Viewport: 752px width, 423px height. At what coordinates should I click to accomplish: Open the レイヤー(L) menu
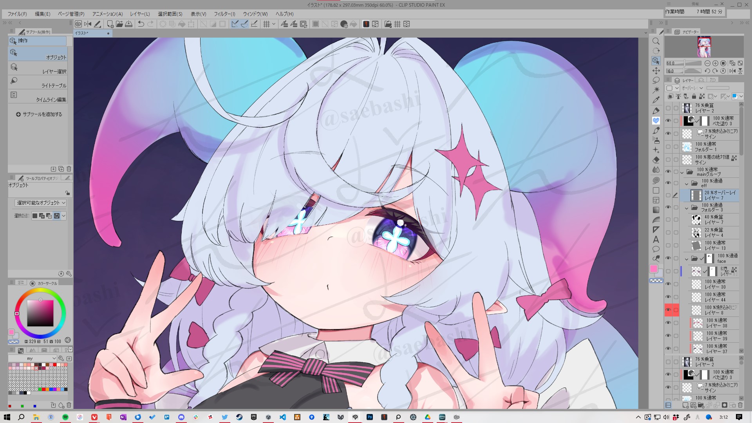coord(140,14)
